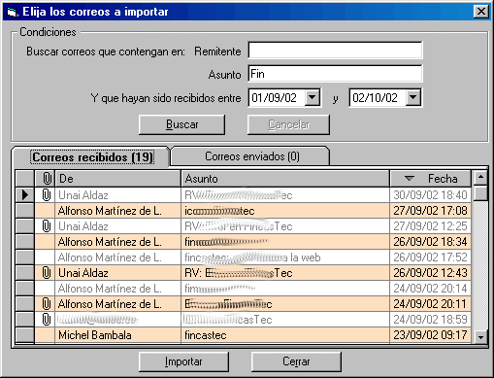Click paperclip icon on the 27/09/02 12:25 row
The width and height of the screenshot is (494, 378).
pyautogui.click(x=47, y=226)
